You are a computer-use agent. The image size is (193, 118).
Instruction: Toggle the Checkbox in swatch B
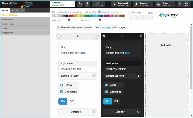(x=114, y=92)
